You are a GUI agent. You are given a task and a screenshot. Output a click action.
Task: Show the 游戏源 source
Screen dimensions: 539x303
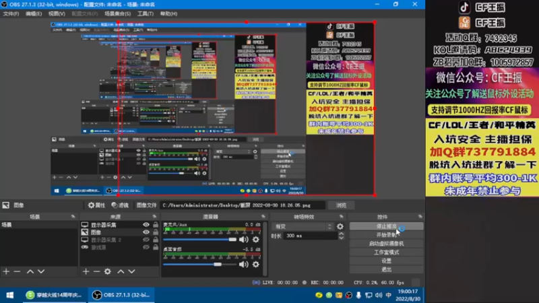tap(146, 247)
